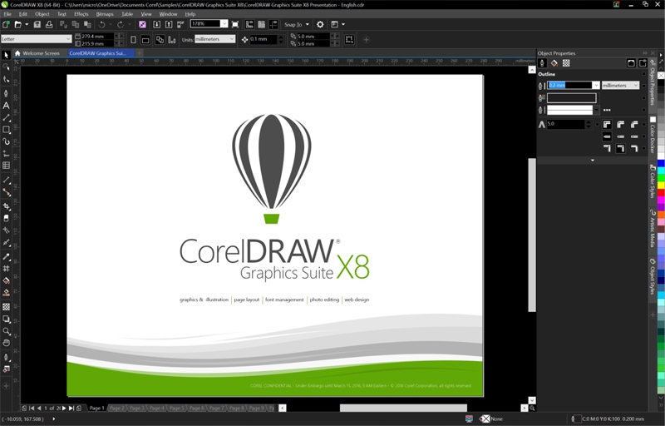This screenshot has width=665, height=426.
Task: Switch page to landscape orientation
Action: coord(145,39)
